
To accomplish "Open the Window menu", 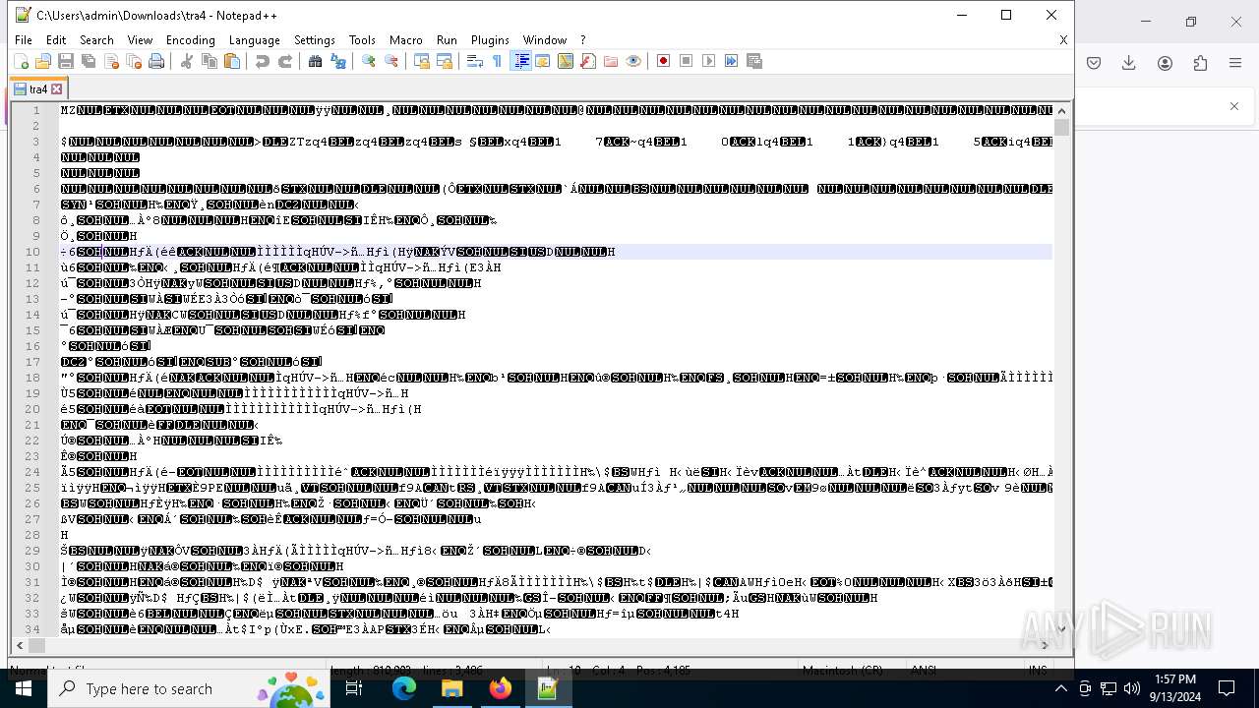I will pyautogui.click(x=545, y=40).
